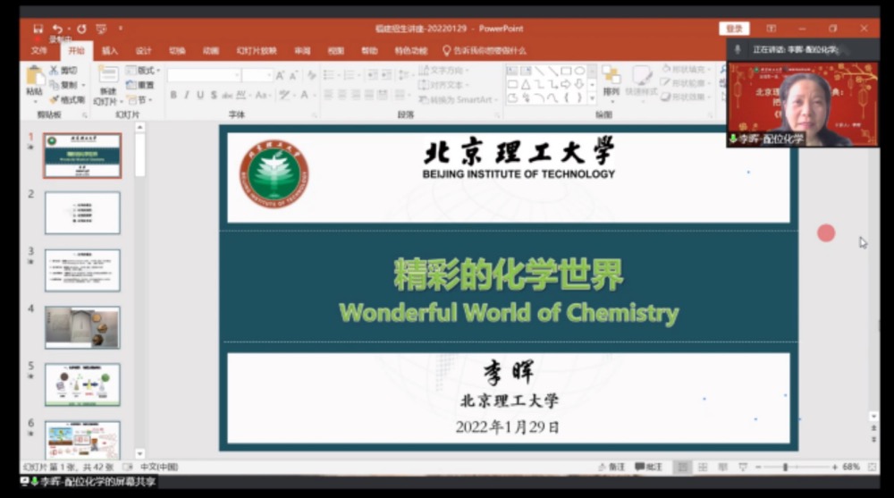Click the Save icon in quick access toolbar

click(38, 29)
